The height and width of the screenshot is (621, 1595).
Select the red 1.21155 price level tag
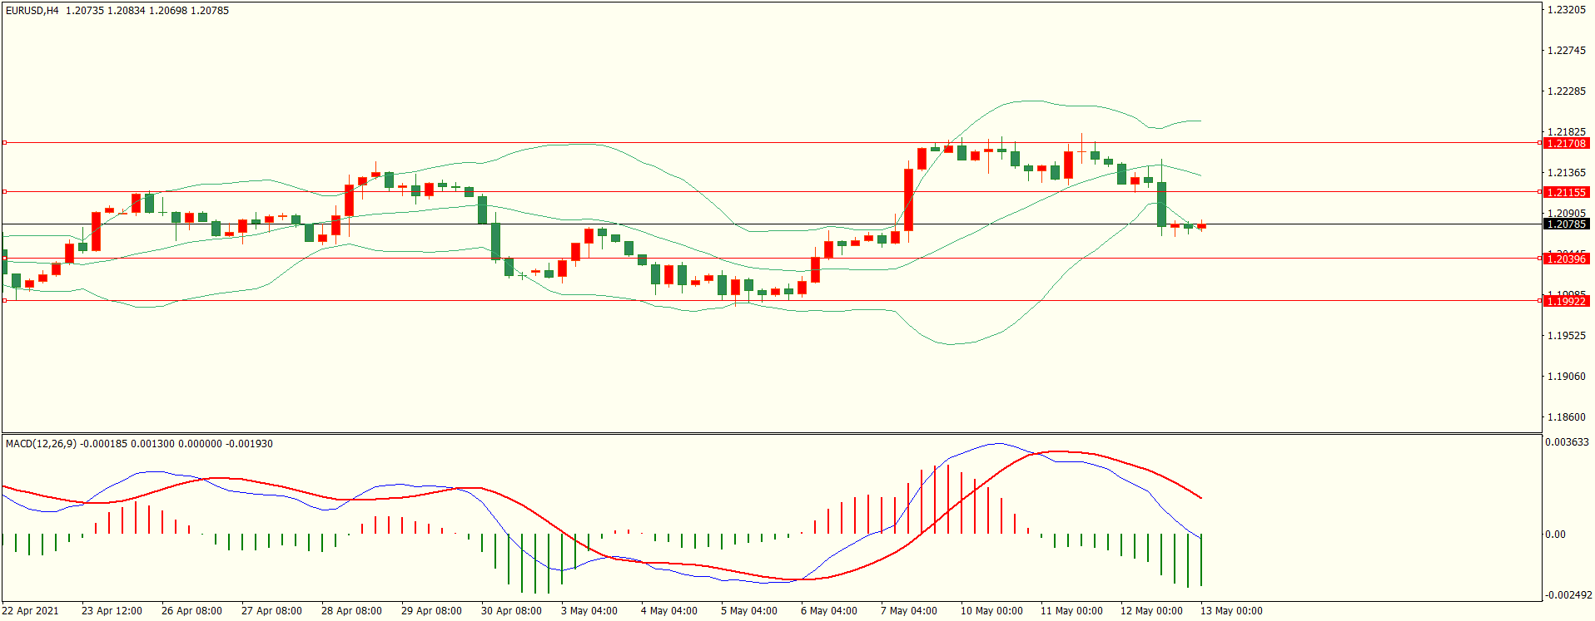click(1566, 192)
